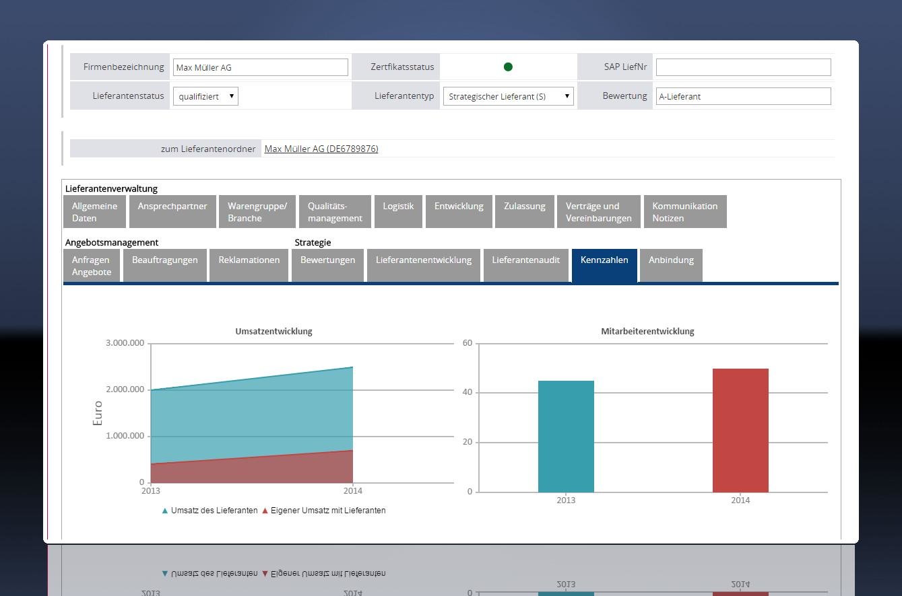Click the teal 2013 bar in Mitarbeiterentwicklung
Screen dimensions: 902x596
566,437
